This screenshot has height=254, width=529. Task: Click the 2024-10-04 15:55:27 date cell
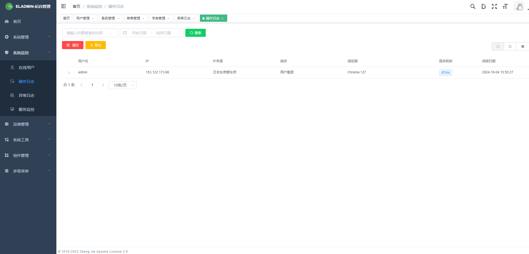(497, 72)
